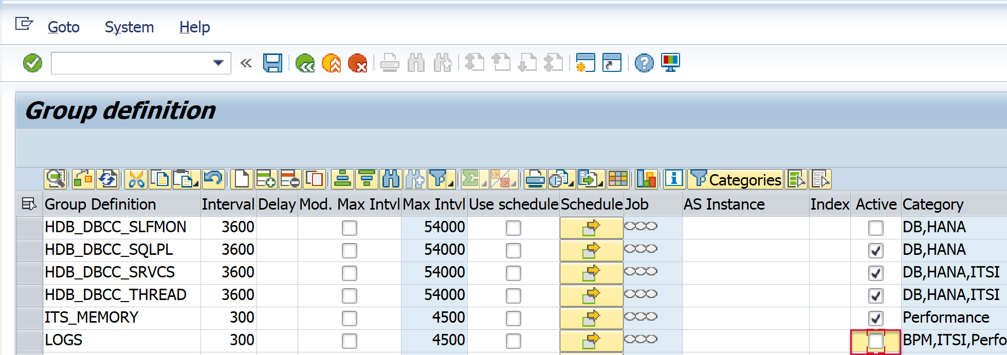Click the Undo arrow icon
Image resolution: width=1007 pixels, height=355 pixels.
point(213,179)
